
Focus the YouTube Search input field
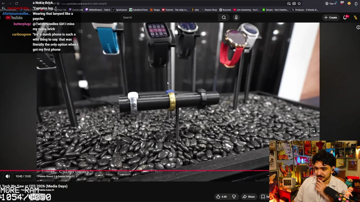coord(169,17)
